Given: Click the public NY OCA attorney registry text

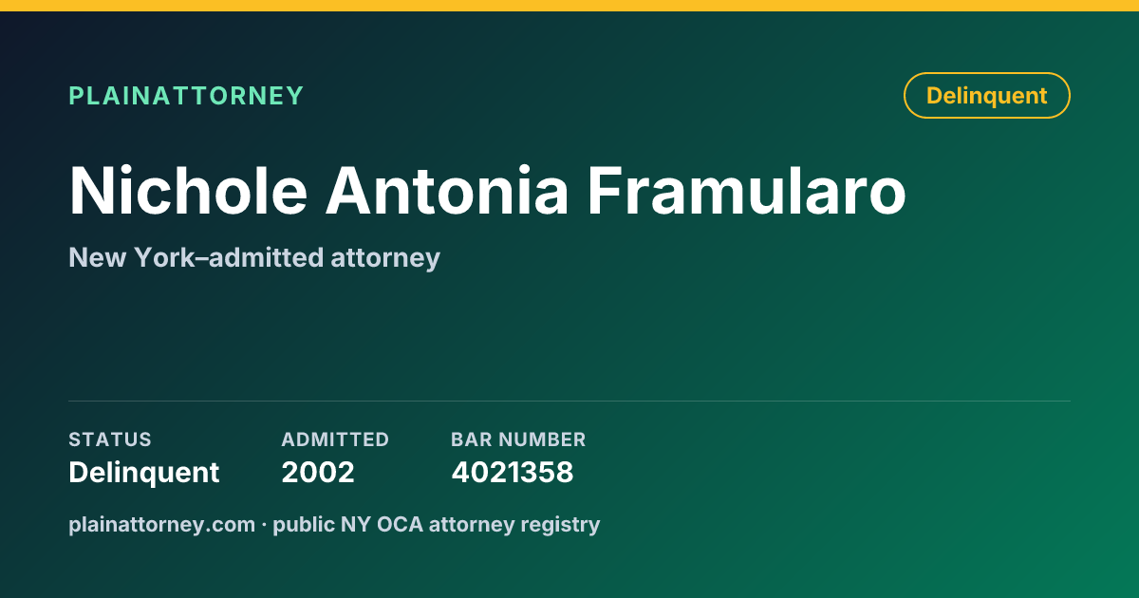Looking at the screenshot, I should 437,524.
